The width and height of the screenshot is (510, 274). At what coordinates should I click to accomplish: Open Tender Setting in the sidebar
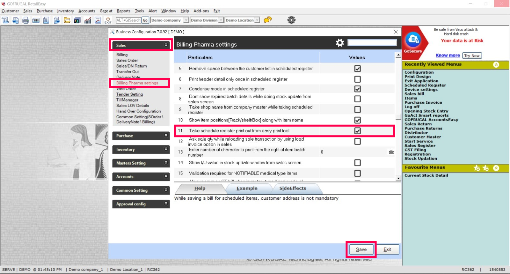click(x=129, y=94)
